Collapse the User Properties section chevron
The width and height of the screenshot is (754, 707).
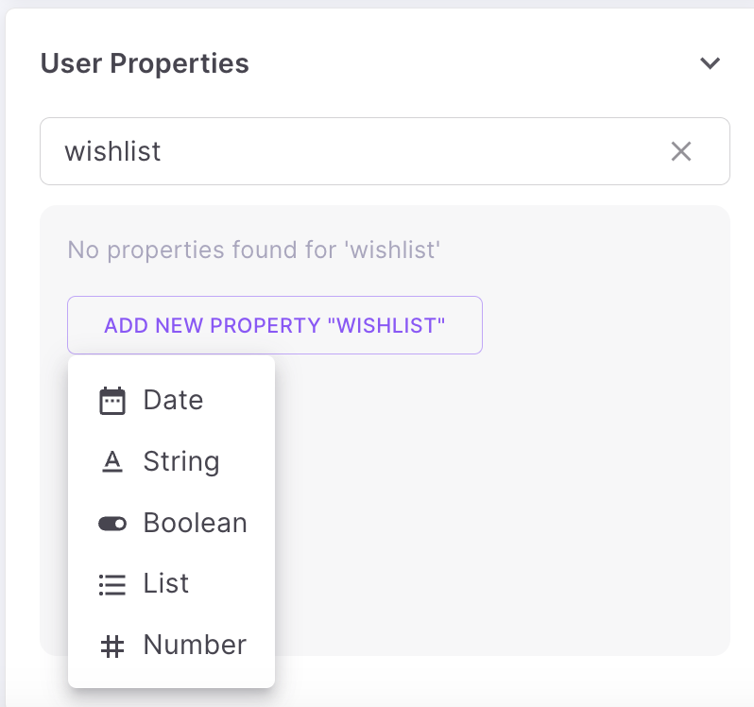click(710, 64)
